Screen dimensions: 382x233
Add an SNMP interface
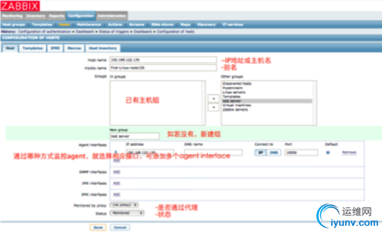point(117,172)
